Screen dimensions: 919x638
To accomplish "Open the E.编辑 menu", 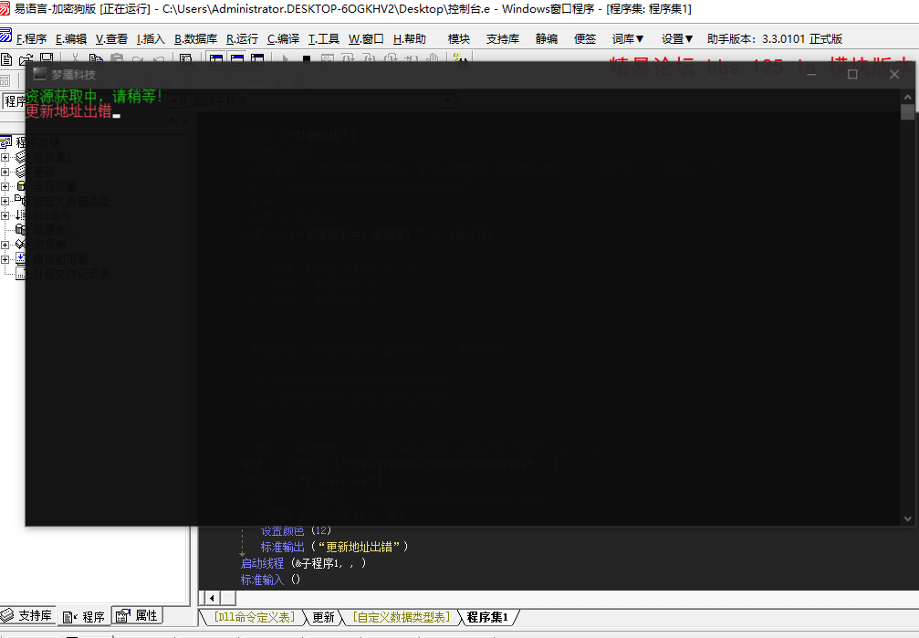I will [x=71, y=38].
